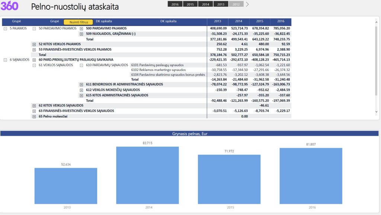Expand the 500 PARDAVIMO PAJAMOS row
This screenshot has height=215, width=381.
(81, 28)
